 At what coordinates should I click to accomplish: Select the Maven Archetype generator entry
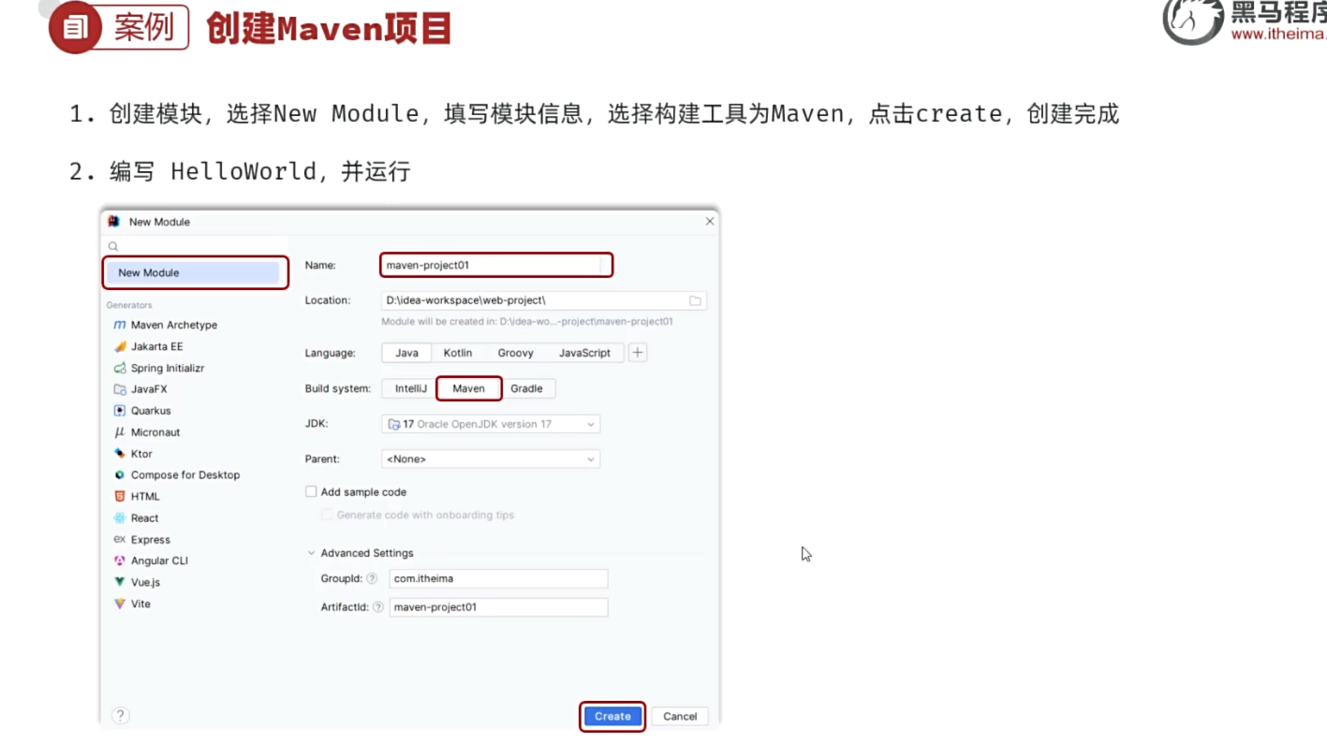point(174,325)
